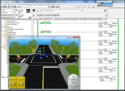Click the Copy toolbar icon
125x91 pixels.
tap(13, 6)
